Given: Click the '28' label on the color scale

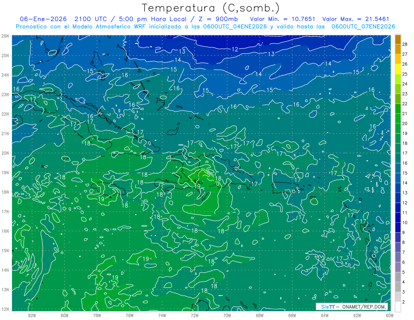Looking at the screenshot, I should [405, 44].
